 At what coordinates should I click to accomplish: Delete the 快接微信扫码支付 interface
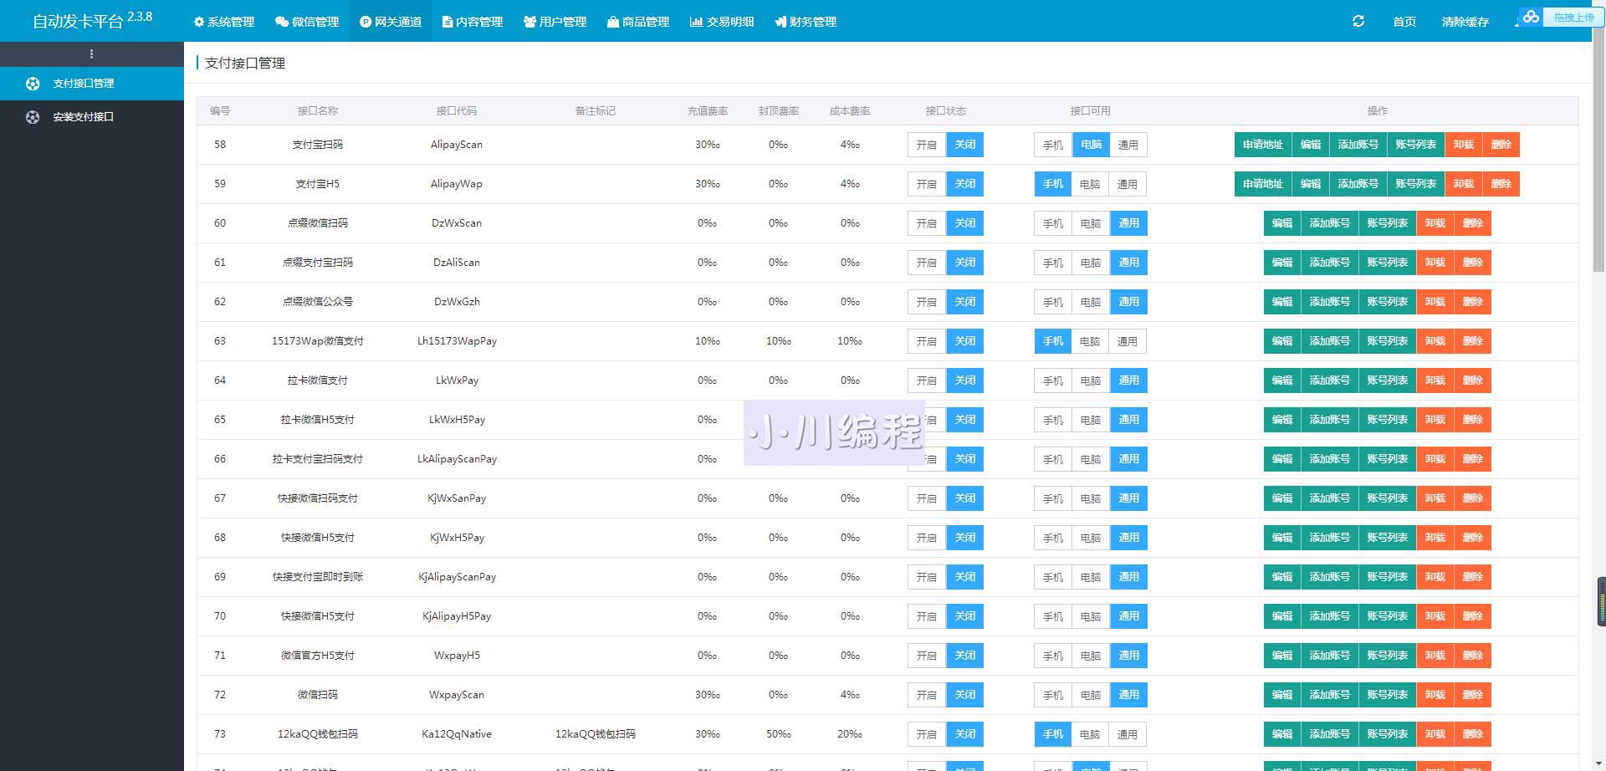(x=1473, y=498)
